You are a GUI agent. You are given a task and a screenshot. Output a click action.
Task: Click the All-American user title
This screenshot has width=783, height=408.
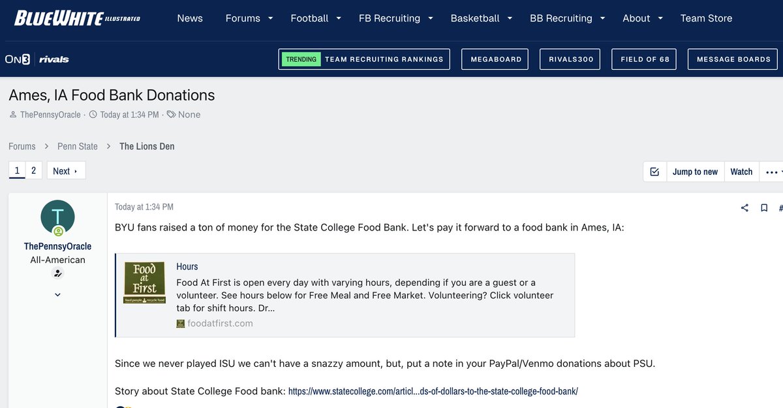pos(57,260)
